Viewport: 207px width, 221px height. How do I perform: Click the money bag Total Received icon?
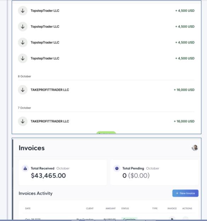(25, 168)
